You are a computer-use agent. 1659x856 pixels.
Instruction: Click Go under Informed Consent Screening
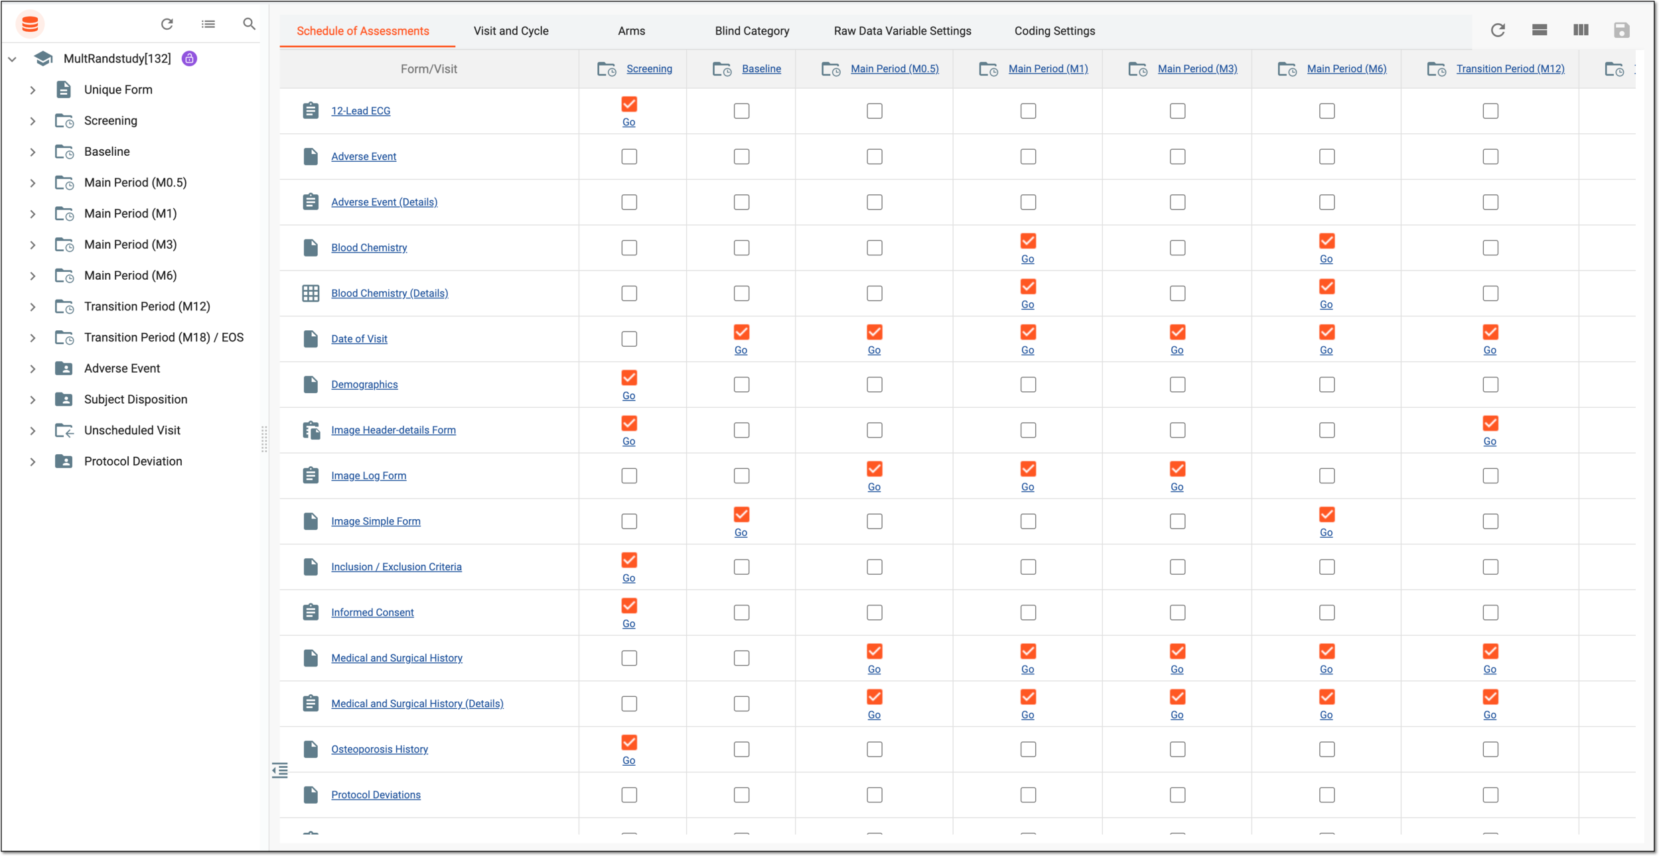[x=628, y=624]
